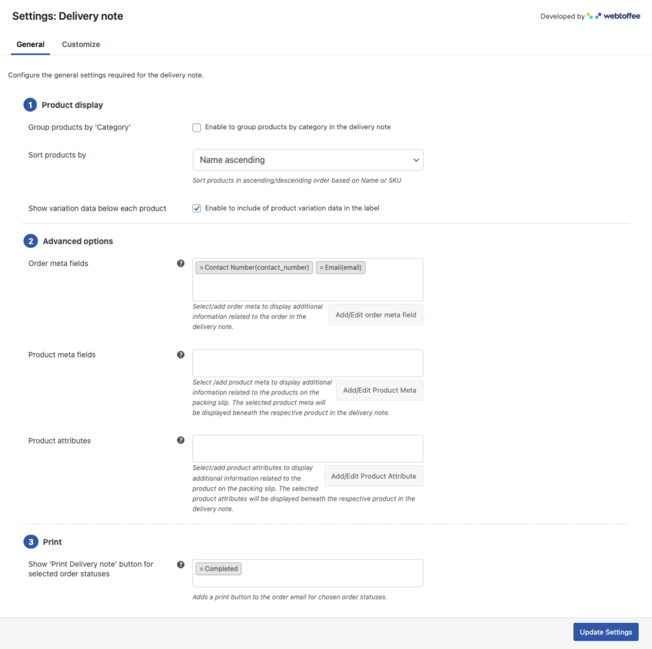Select the General tab
This screenshot has width=652, height=649.
(31, 45)
